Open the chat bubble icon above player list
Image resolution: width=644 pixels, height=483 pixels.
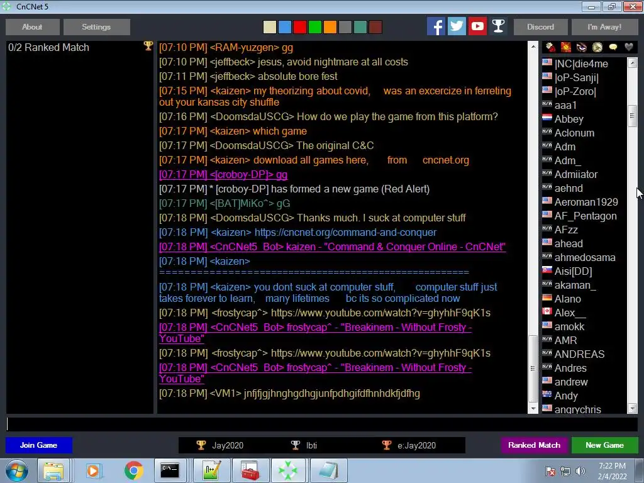click(x=613, y=47)
